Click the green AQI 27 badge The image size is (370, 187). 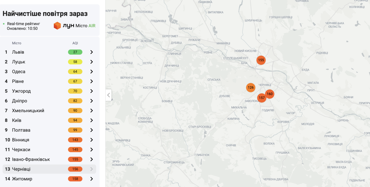pos(75,52)
